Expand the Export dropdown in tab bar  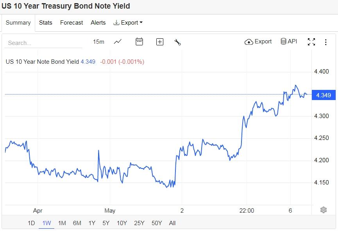(128, 23)
